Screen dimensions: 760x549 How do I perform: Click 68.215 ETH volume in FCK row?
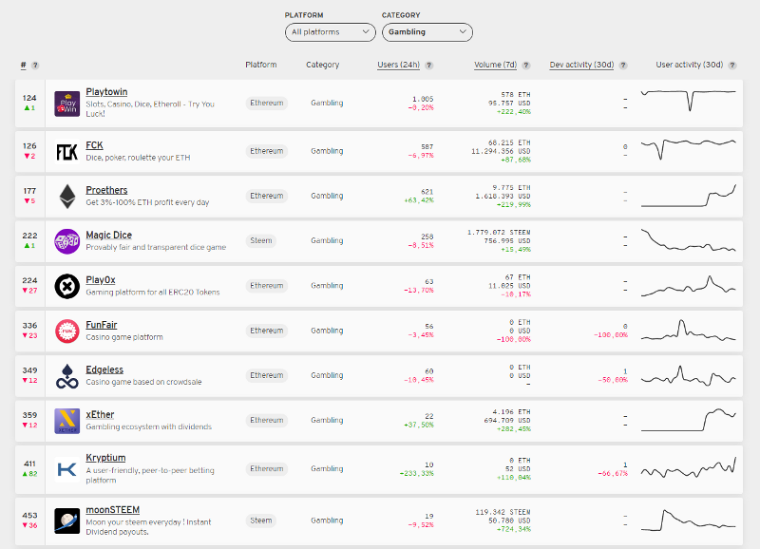[x=509, y=142]
